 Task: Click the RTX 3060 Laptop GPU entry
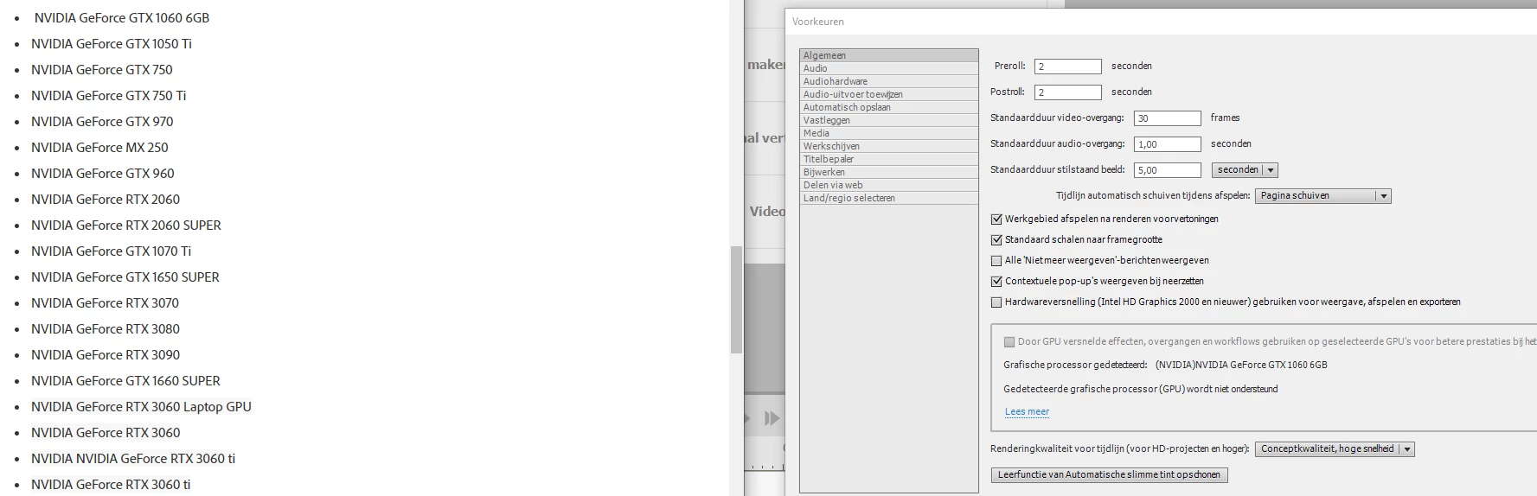pos(141,406)
